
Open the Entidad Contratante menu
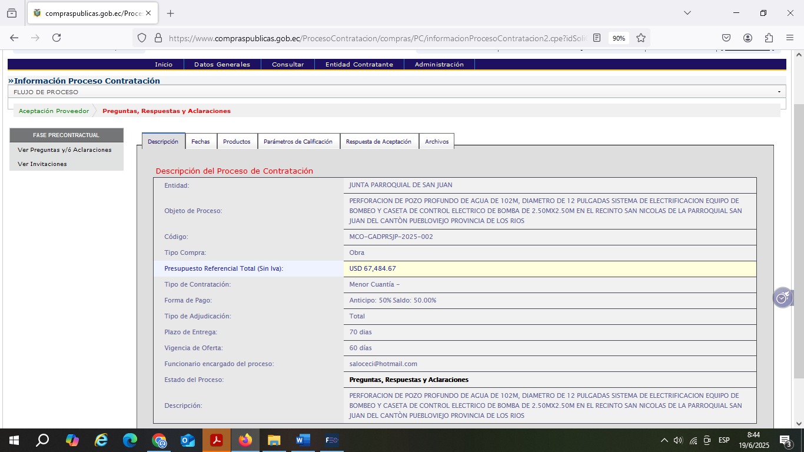tap(359, 64)
